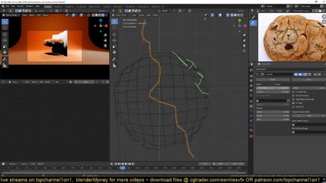Jump to the timeline end frame button
The image size is (326, 183).
(133, 164)
